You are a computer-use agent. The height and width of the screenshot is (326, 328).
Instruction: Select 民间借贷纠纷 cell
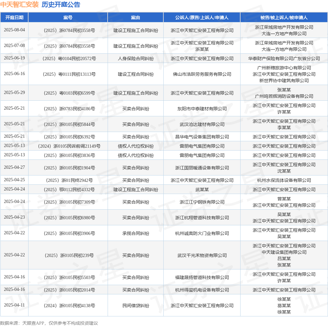(x=135, y=306)
